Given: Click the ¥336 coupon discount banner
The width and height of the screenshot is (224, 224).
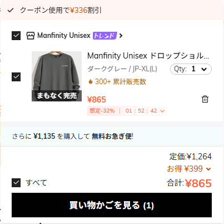Looking at the screenshot, I should 112,10.
